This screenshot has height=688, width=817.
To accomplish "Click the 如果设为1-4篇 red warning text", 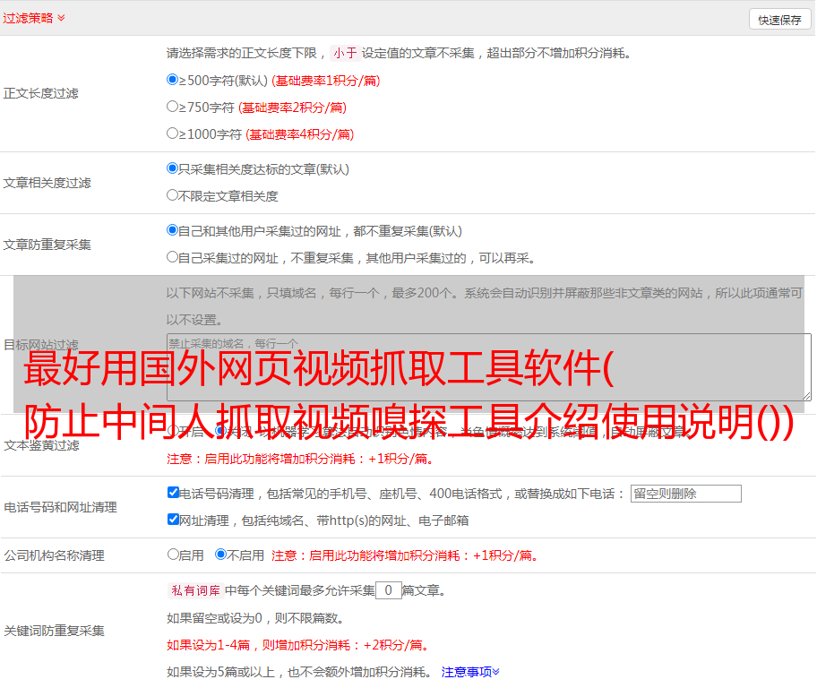I will tap(297, 645).
